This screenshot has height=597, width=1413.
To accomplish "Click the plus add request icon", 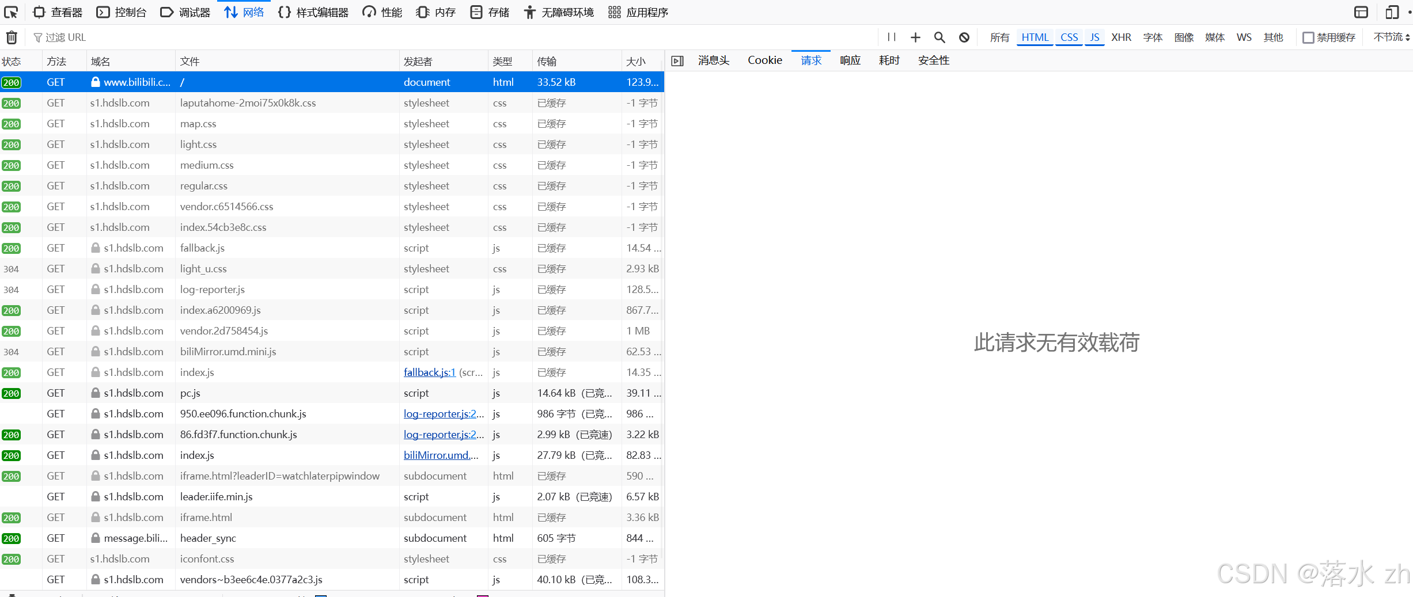I will [915, 37].
